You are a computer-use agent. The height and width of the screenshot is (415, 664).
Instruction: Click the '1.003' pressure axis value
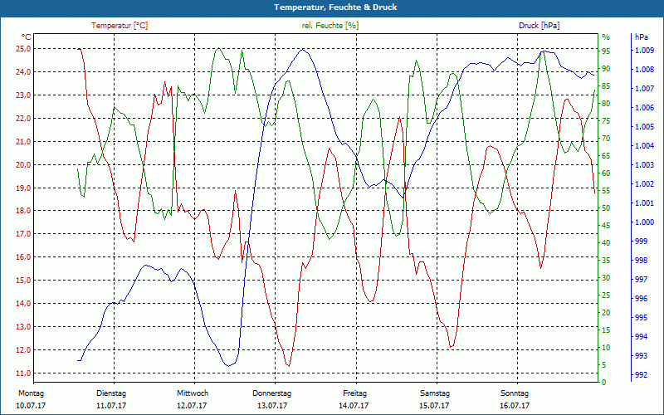[644, 164]
